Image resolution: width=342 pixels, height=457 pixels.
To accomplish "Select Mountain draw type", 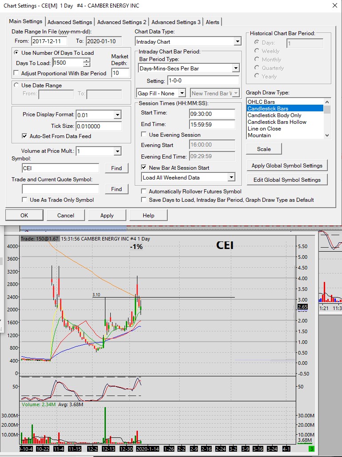I will (285, 135).
